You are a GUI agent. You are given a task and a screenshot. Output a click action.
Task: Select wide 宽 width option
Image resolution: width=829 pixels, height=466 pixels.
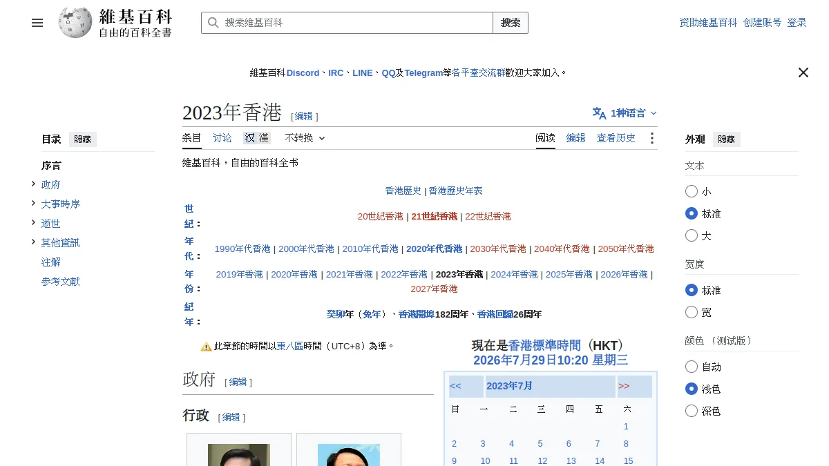click(x=692, y=312)
